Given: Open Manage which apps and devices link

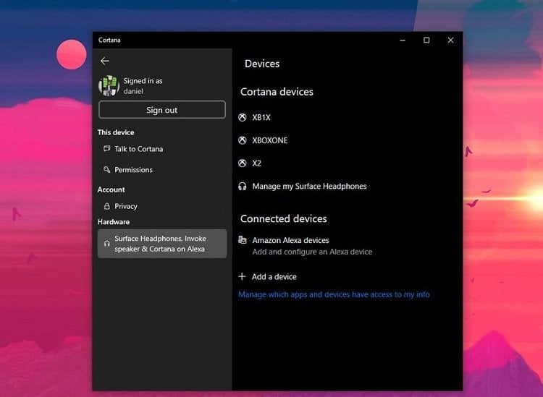Looking at the screenshot, I should [334, 294].
